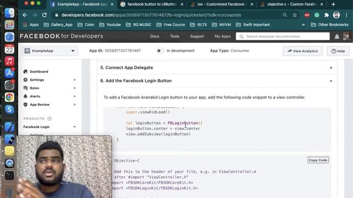Click the Dashboard home icon in sidebar

click(x=25, y=71)
